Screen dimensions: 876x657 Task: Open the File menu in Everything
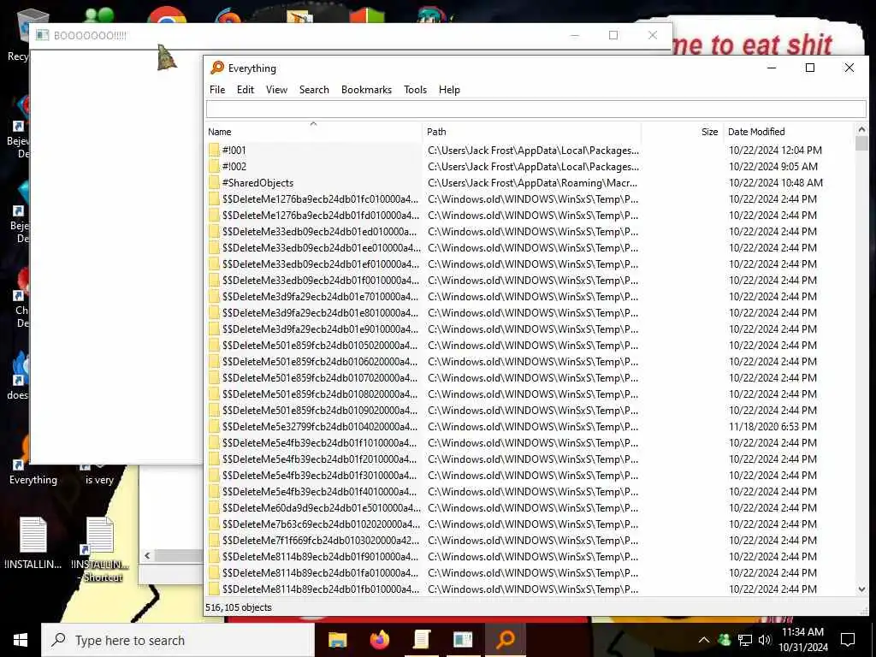point(217,89)
